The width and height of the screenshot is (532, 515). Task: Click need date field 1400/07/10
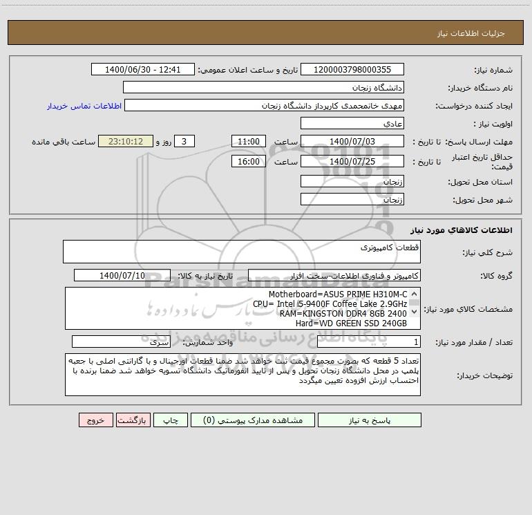122,275
